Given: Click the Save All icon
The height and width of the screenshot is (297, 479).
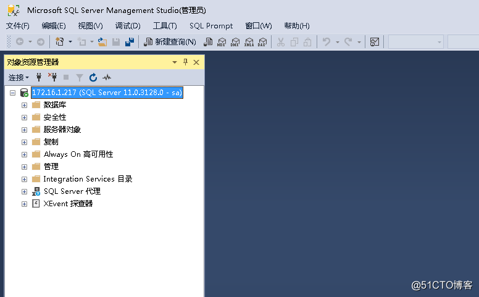Looking at the screenshot, I should (x=130, y=41).
